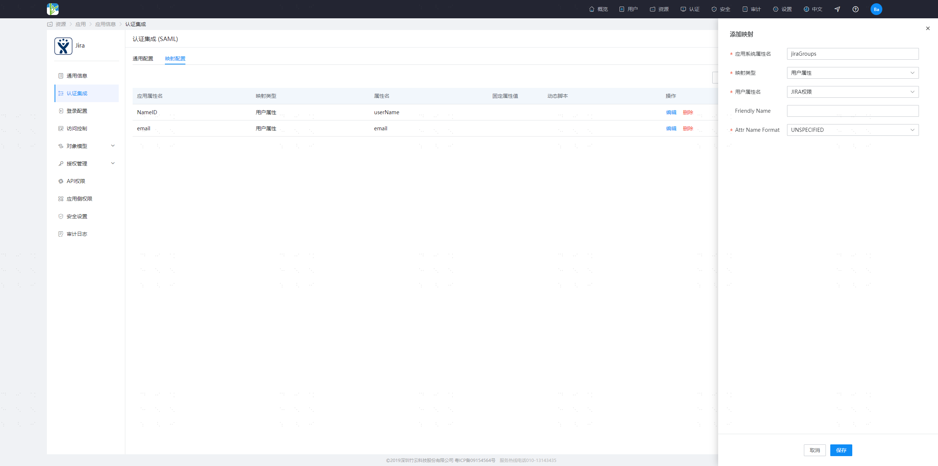The image size is (938, 466).
Task: Open API权限 in the sidebar
Action: 87,181
